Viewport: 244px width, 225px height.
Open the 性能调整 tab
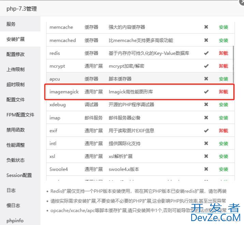click(x=20, y=145)
